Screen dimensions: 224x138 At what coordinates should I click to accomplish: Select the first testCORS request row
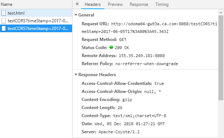pyautogui.click(x=36, y=21)
